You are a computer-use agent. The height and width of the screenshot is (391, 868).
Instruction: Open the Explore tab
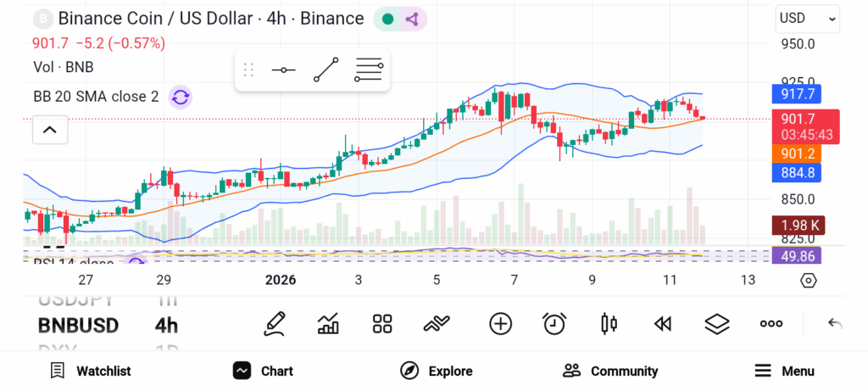tap(437, 371)
